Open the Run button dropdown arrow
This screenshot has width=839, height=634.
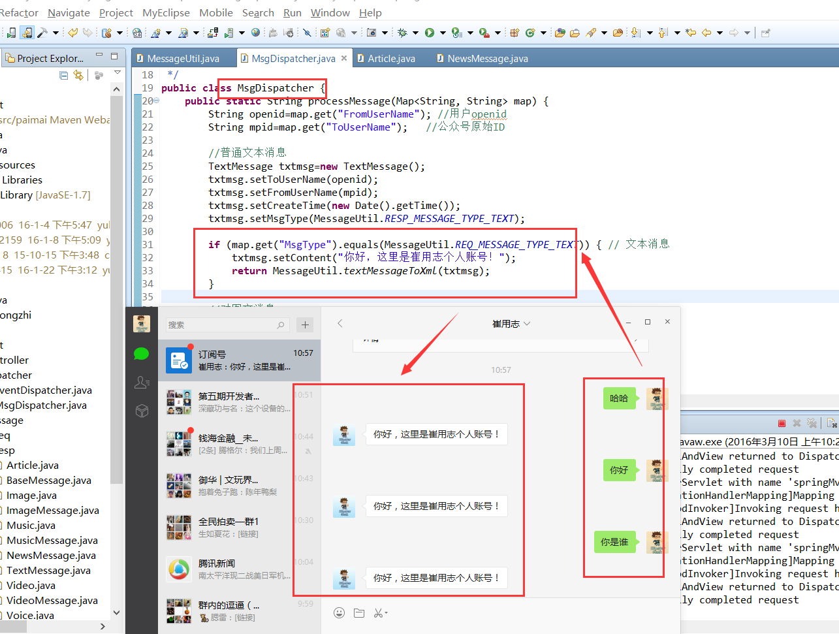(443, 33)
